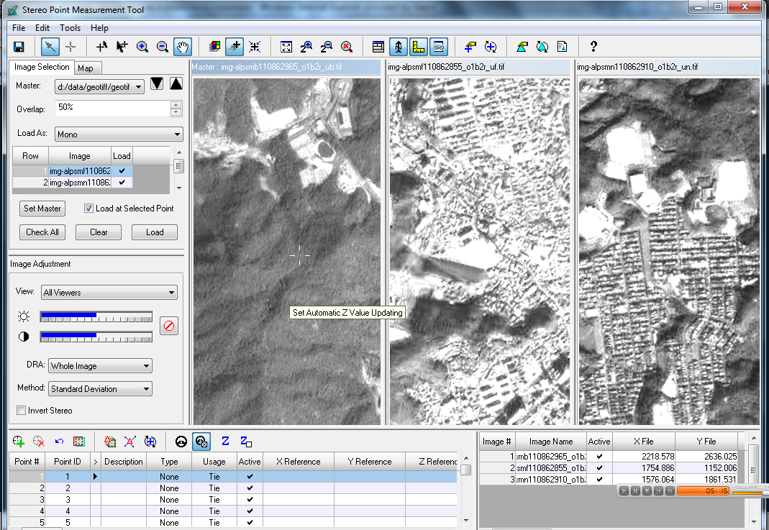
Task: Click the reset image adjustment red circle icon
Action: (169, 326)
